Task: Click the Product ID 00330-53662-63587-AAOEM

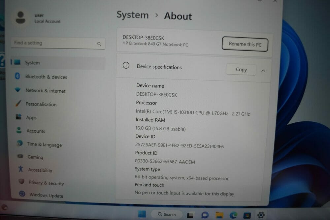Action: click(165, 162)
